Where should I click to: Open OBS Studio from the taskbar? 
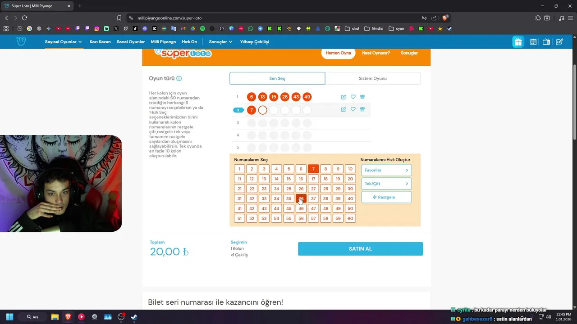(121, 317)
